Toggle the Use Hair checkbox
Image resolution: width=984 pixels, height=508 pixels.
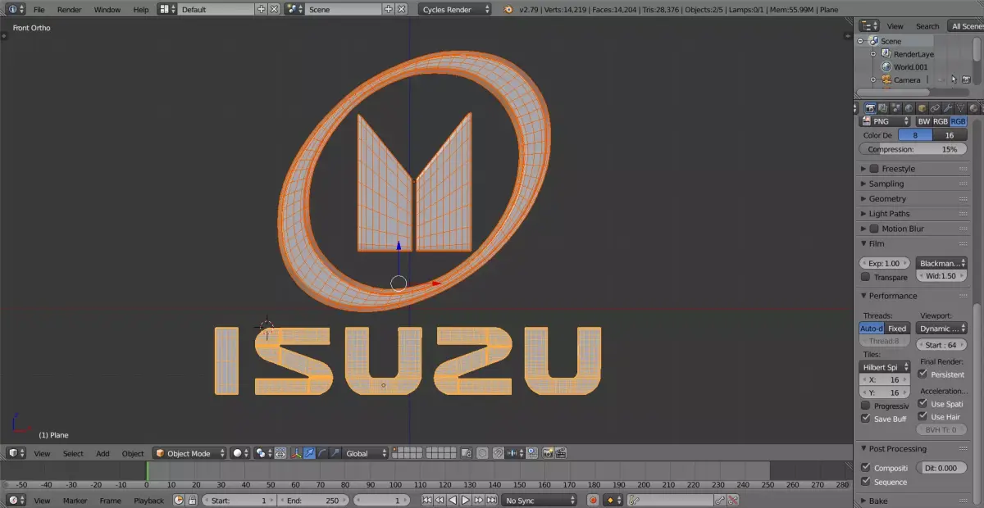(922, 416)
